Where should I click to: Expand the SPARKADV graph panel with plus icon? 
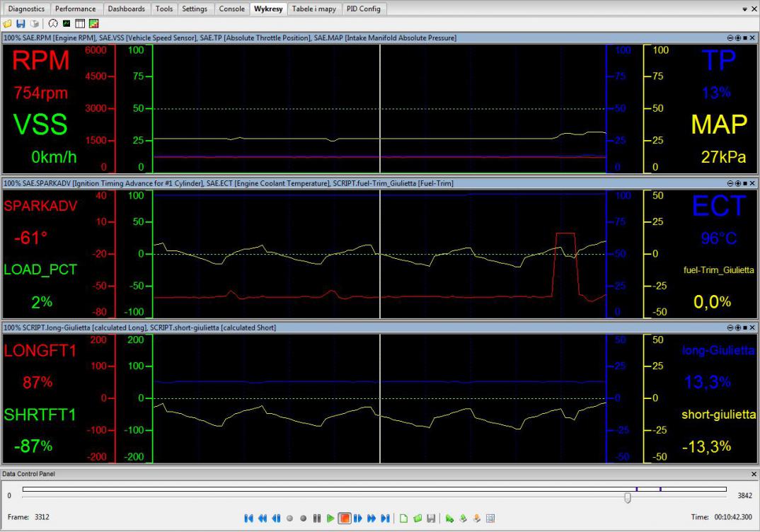[737, 183]
